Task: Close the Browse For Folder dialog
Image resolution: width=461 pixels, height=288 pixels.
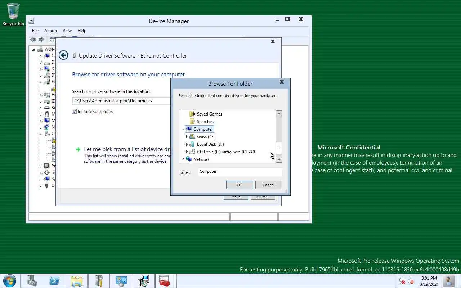Action: coord(282,82)
